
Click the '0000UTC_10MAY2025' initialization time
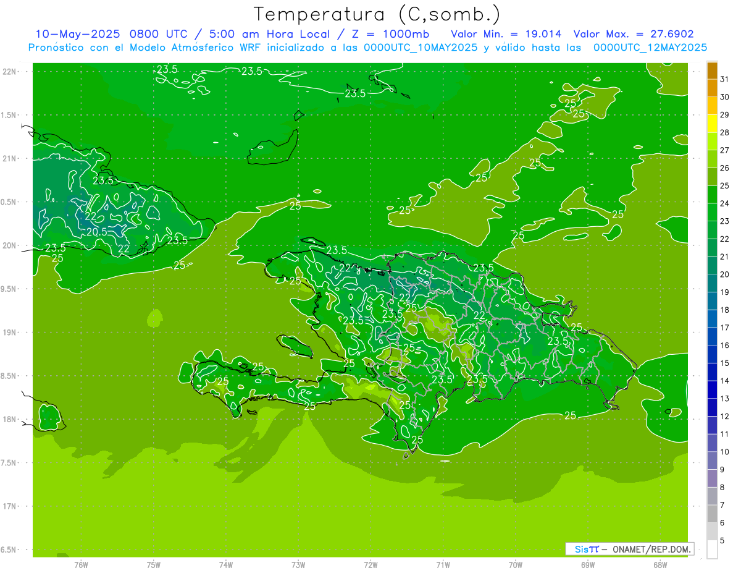tap(420, 48)
